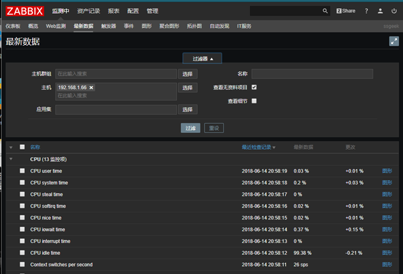The height and width of the screenshot is (274, 403).
Task: Open 图形 link for CPU iowait time
Action: pyautogui.click(x=387, y=229)
